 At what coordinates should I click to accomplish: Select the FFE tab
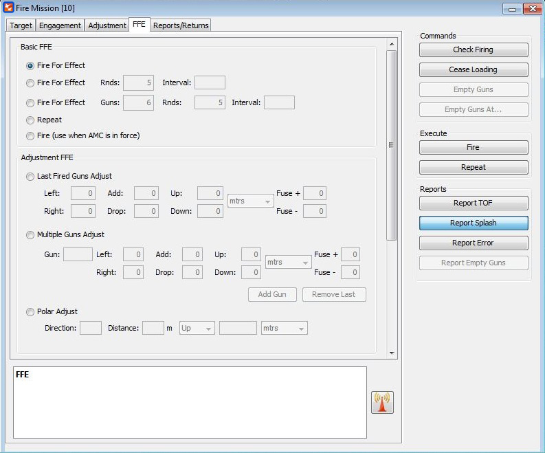pos(139,24)
